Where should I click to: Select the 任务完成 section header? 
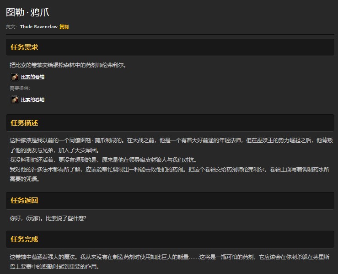24,239
